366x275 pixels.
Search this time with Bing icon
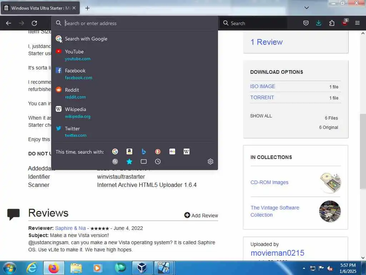click(144, 151)
